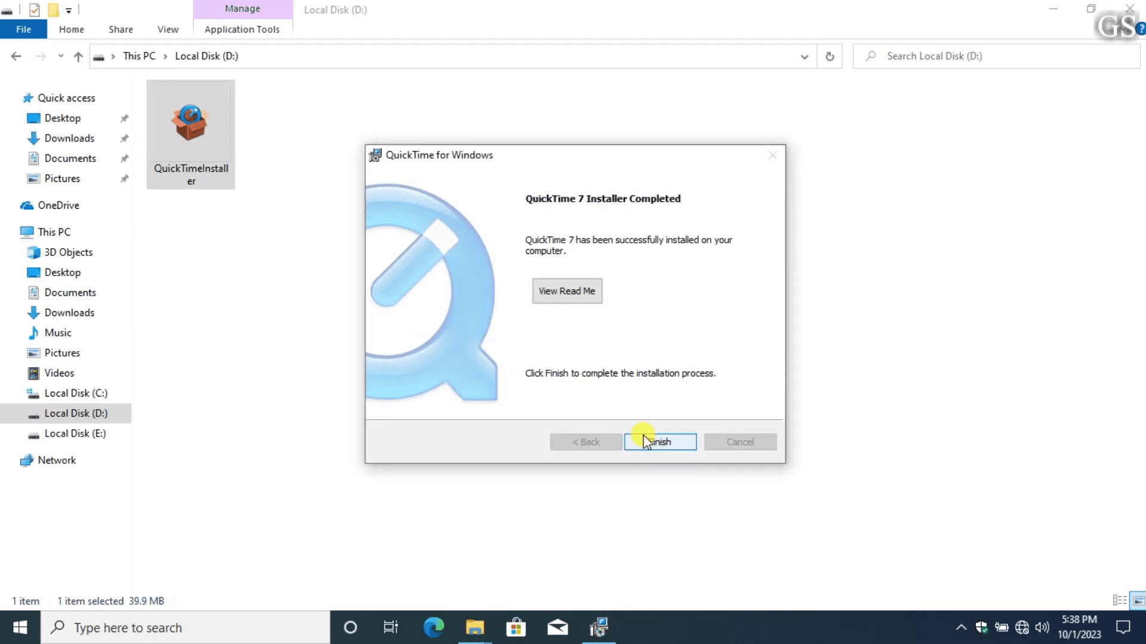Open Windows Security tray icon
The width and height of the screenshot is (1146, 644).
pos(981,627)
